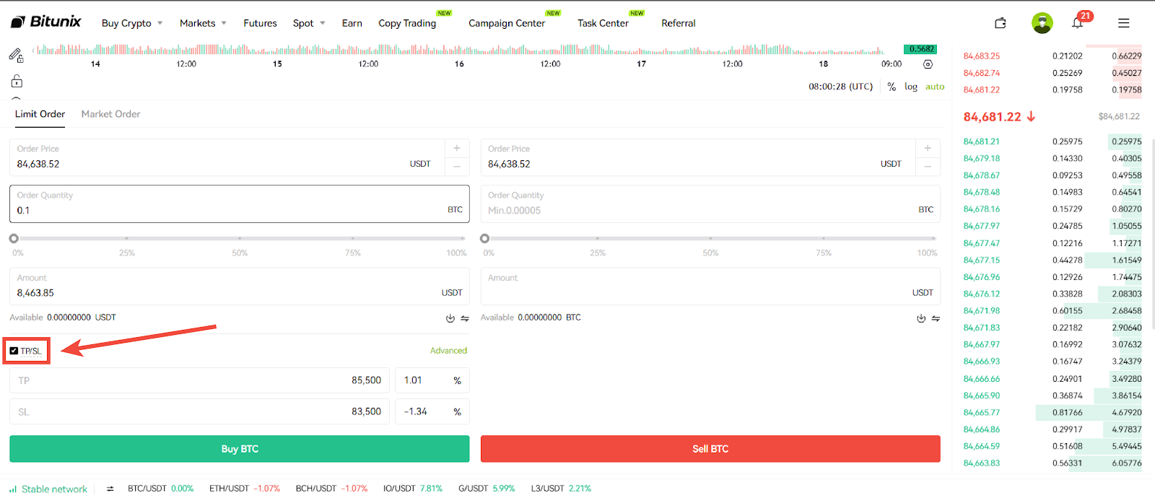Click the chart settings target icon
Image resolution: width=1155 pixels, height=498 pixels.
928,64
